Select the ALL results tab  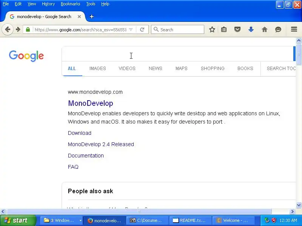(72, 69)
